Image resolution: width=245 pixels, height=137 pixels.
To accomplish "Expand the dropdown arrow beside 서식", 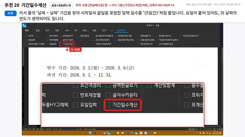I will point(70,30).
